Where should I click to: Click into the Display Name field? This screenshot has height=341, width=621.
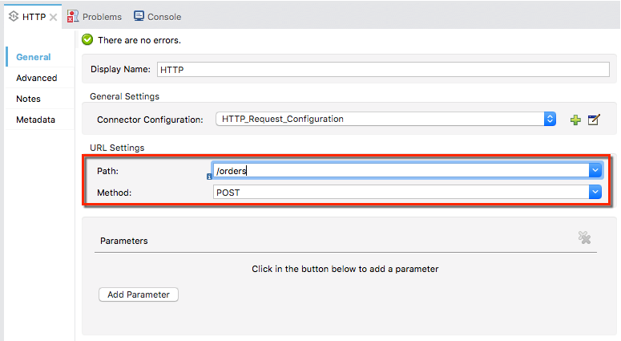click(382, 69)
